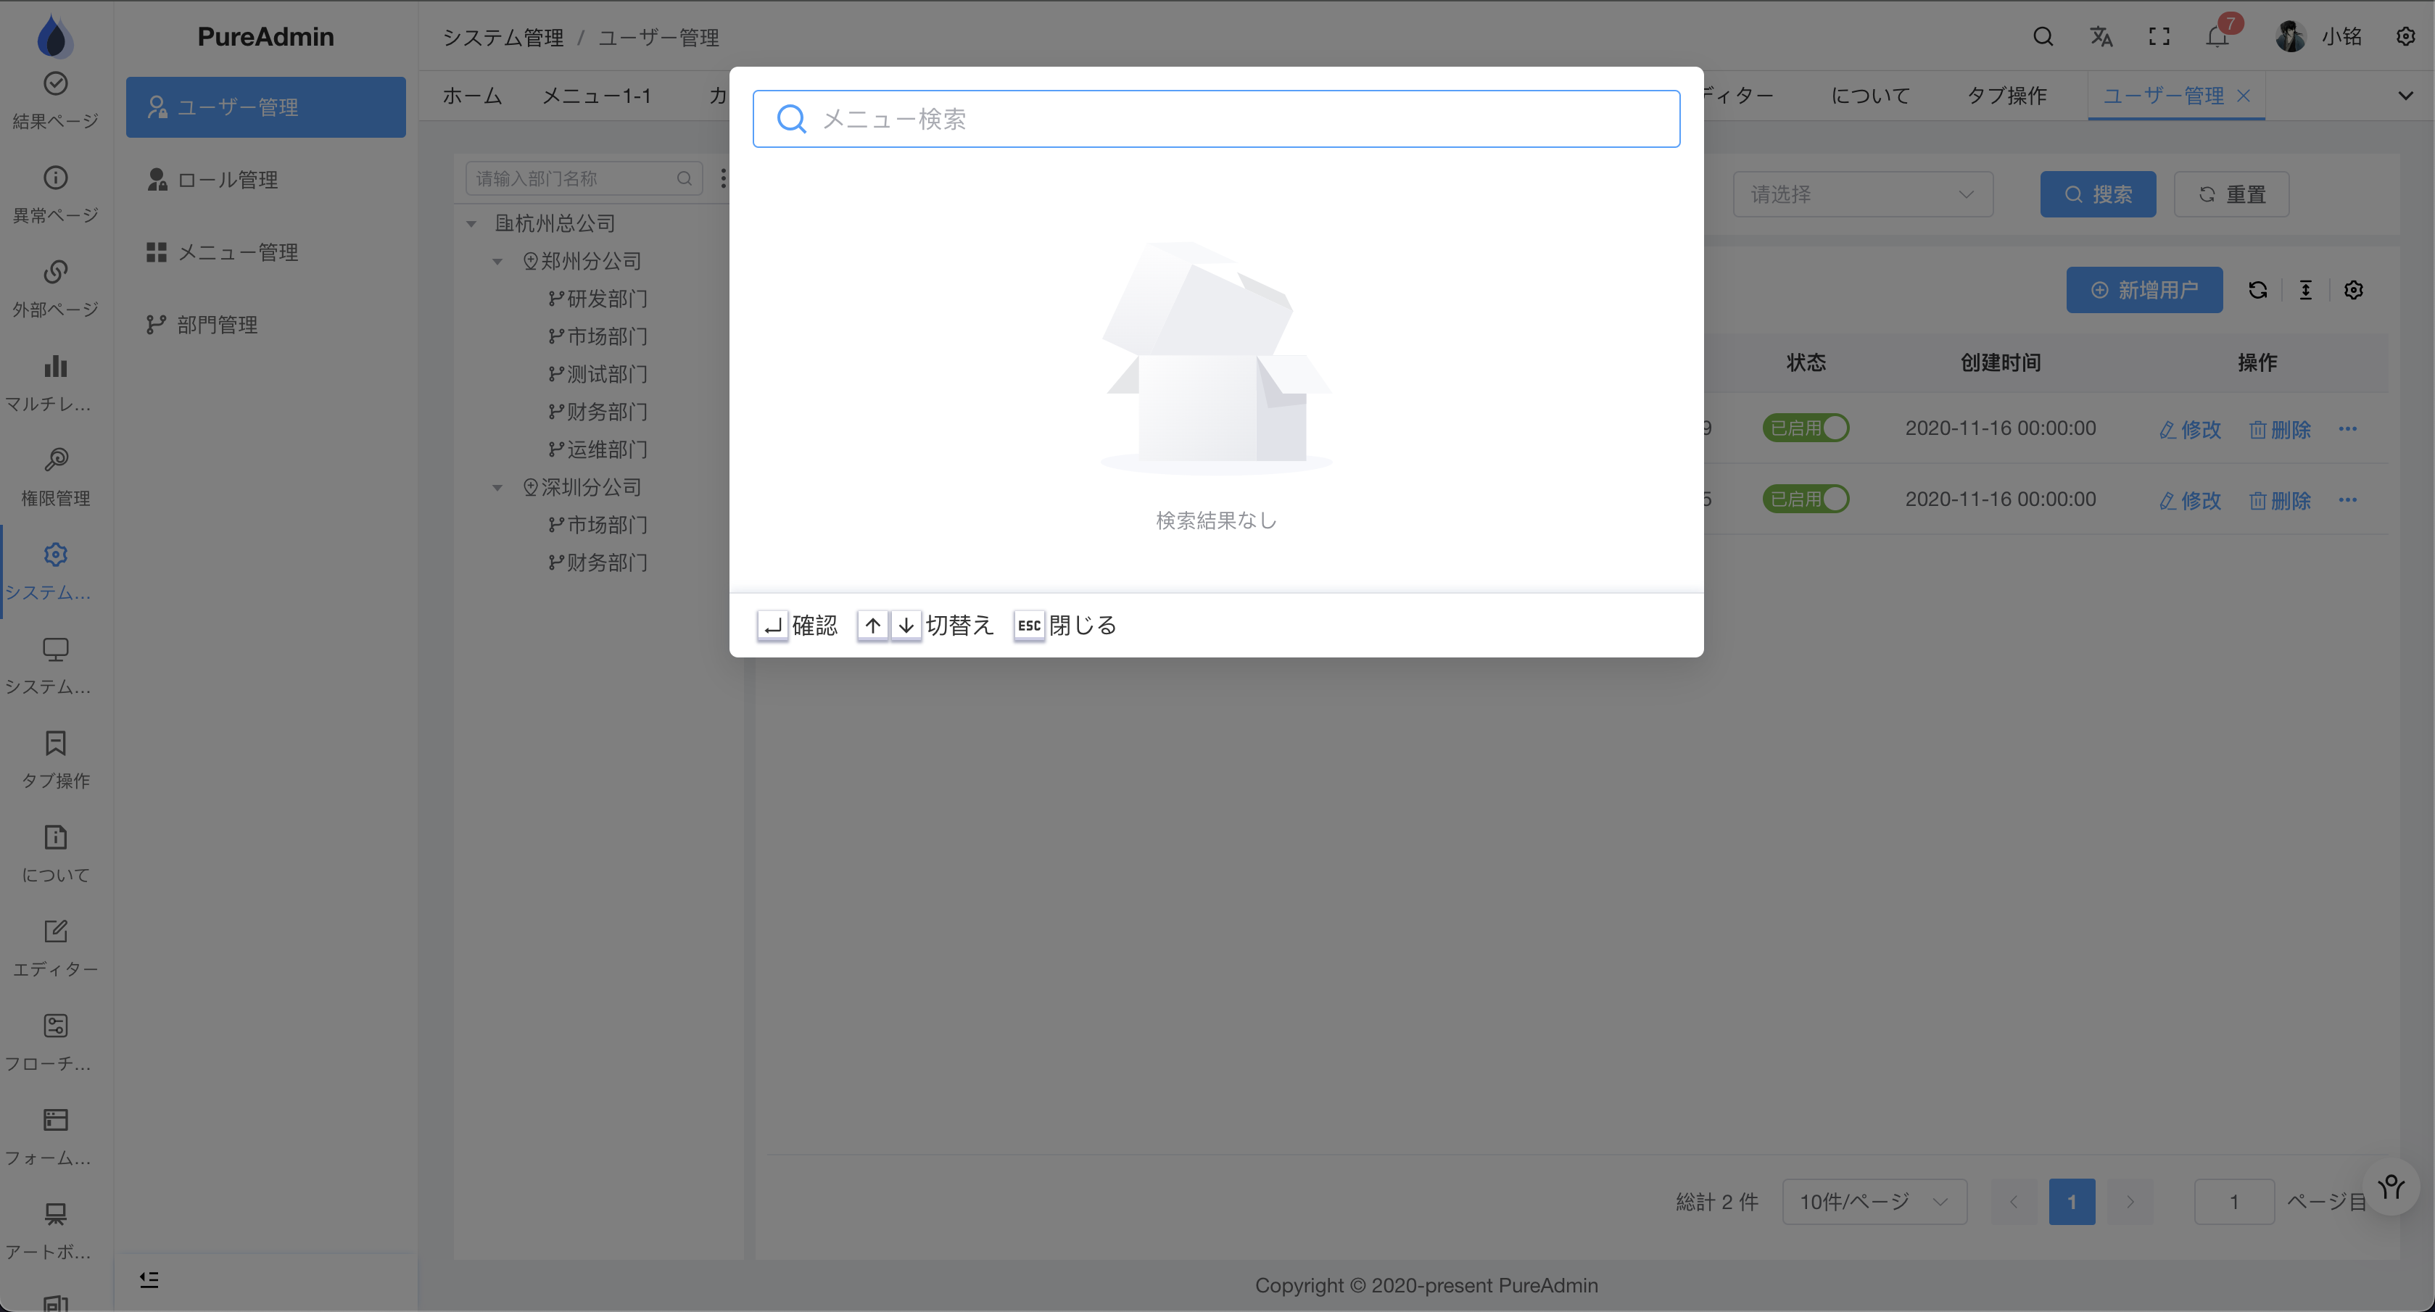Open the 10件/ページ page size dropdown
Viewport: 2435px width, 1312px height.
(1874, 1201)
